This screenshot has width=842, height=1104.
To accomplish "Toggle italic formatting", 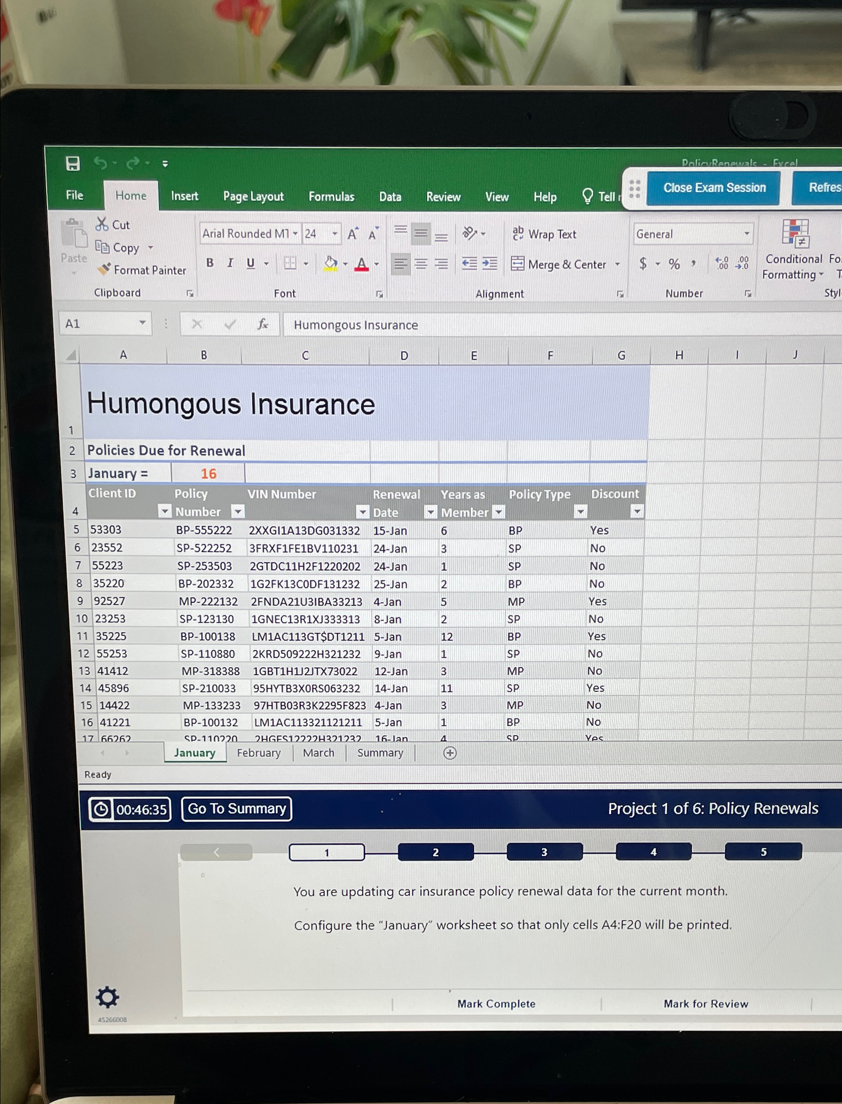I will click(230, 263).
